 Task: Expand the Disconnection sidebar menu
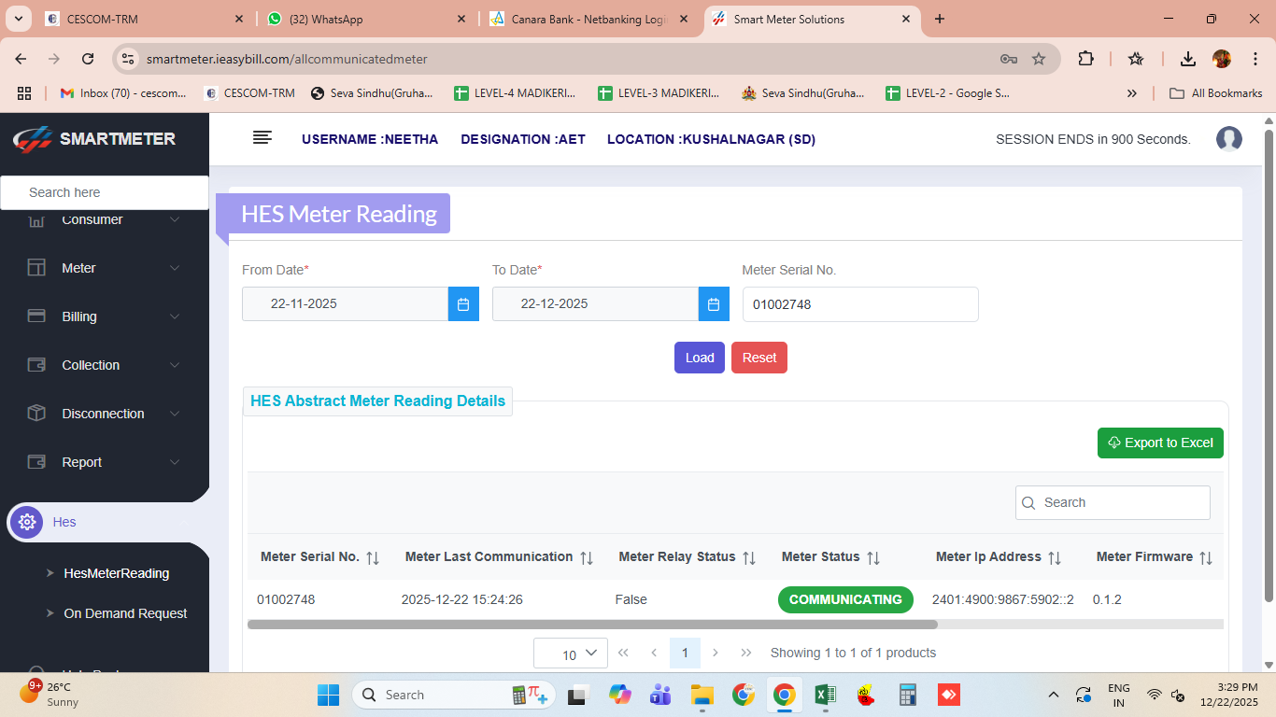(105, 414)
